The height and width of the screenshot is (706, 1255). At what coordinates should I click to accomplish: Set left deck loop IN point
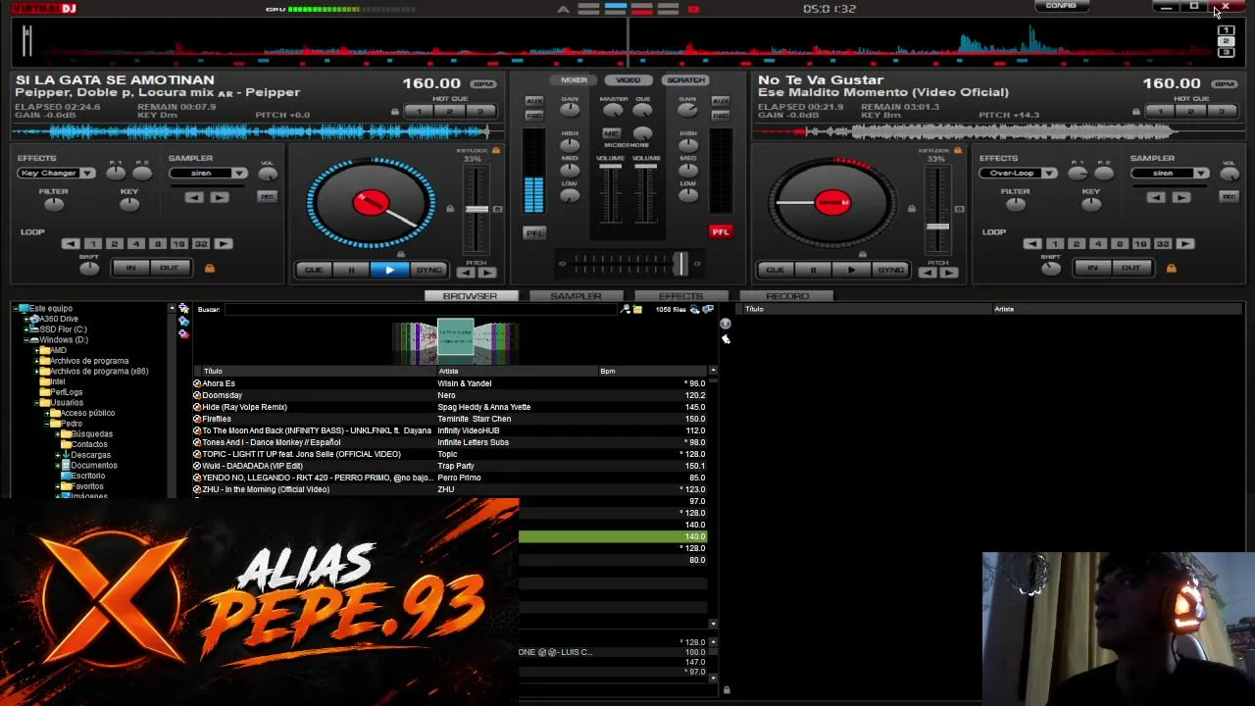pos(130,268)
